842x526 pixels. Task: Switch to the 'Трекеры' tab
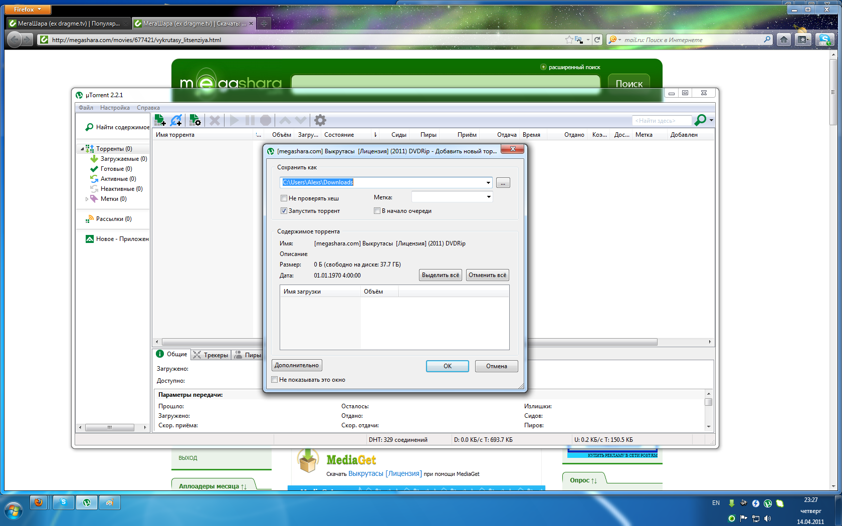tap(211, 355)
